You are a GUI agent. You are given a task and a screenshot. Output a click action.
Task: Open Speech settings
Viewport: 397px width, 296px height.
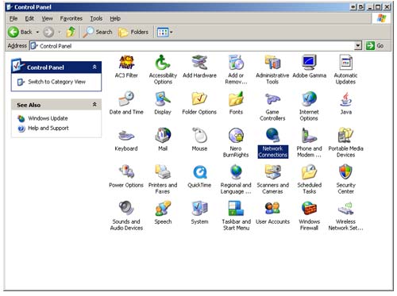point(163,213)
